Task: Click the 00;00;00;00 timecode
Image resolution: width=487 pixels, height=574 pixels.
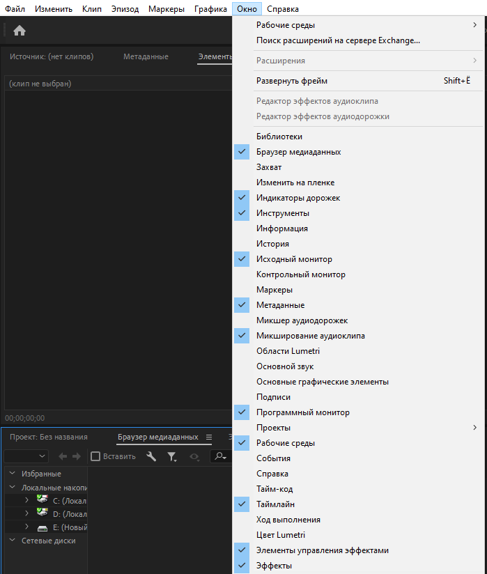Action: (25, 418)
